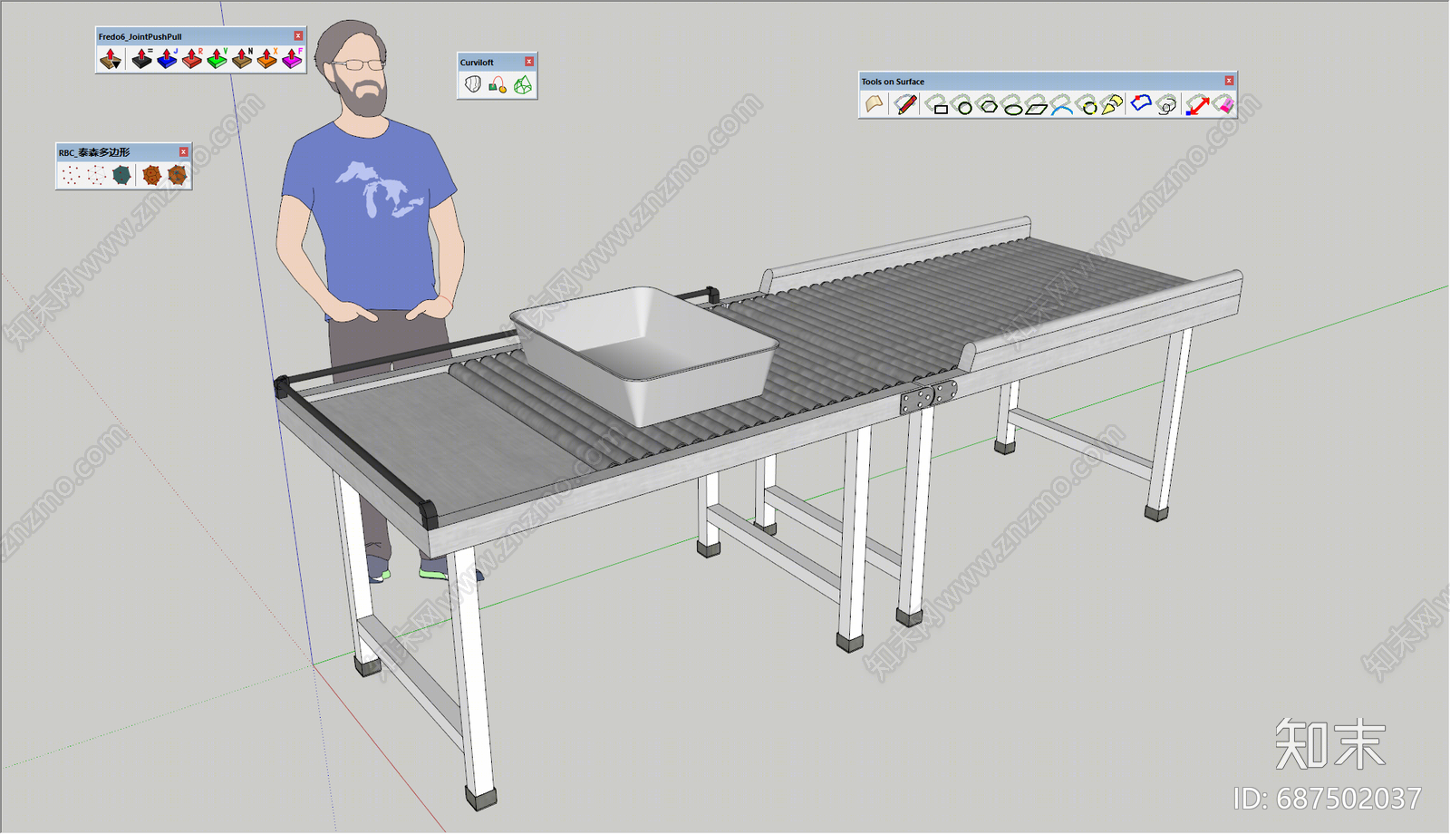1450x834 pixels.
Task: Select the Polygon on Surface hexagon tool
Action: pyautogui.click(x=986, y=105)
